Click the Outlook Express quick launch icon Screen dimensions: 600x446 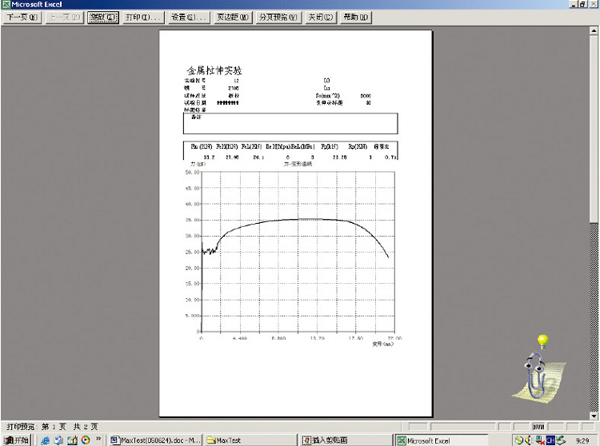pyautogui.click(x=58, y=440)
